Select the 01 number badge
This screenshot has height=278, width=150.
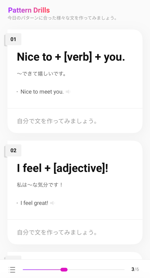pyautogui.click(x=14, y=39)
